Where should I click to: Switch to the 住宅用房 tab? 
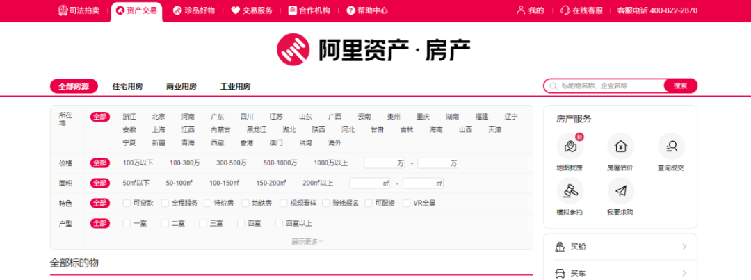127,87
